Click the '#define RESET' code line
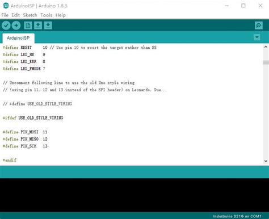Viewport: 269px width, 219px height. pyautogui.click(x=79, y=48)
